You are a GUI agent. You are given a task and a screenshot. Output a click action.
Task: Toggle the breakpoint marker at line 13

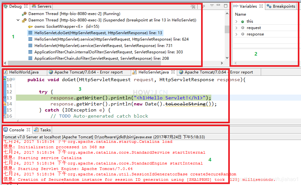click(x=5, y=97)
